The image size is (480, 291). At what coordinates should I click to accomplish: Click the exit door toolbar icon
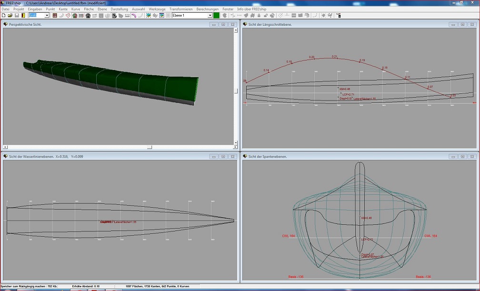click(x=23, y=15)
